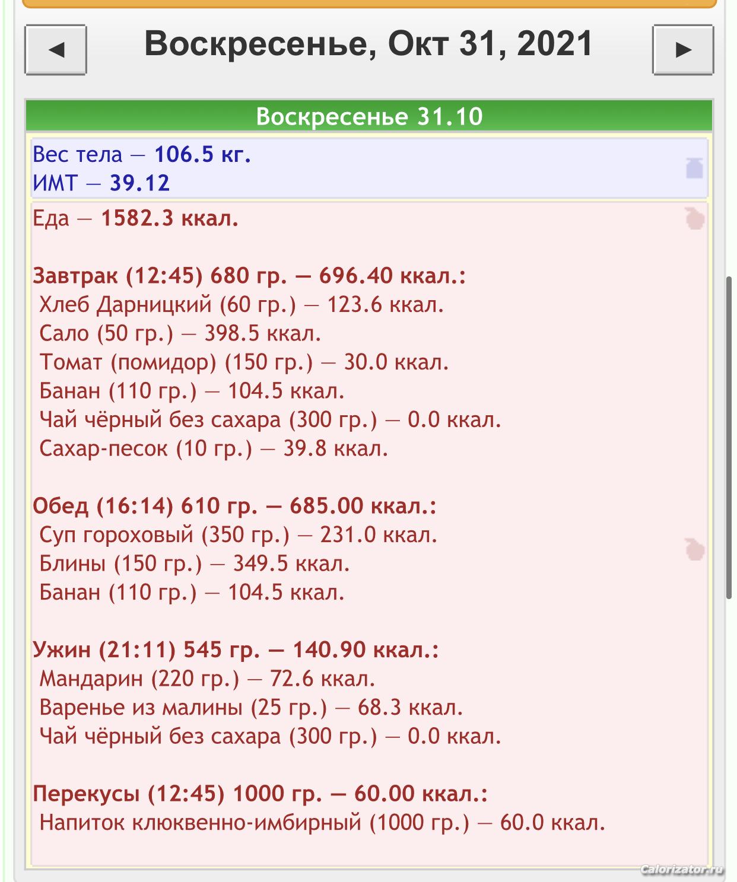737x882 pixels.
Task: Go to the previous day with left arrow
Action: point(56,50)
